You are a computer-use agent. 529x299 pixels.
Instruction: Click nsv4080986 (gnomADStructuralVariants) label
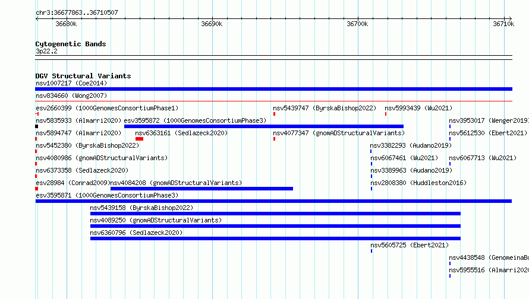[x=102, y=158]
